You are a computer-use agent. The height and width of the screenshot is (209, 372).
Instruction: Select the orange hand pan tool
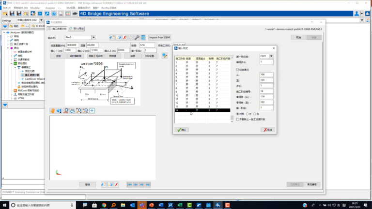coord(52,111)
